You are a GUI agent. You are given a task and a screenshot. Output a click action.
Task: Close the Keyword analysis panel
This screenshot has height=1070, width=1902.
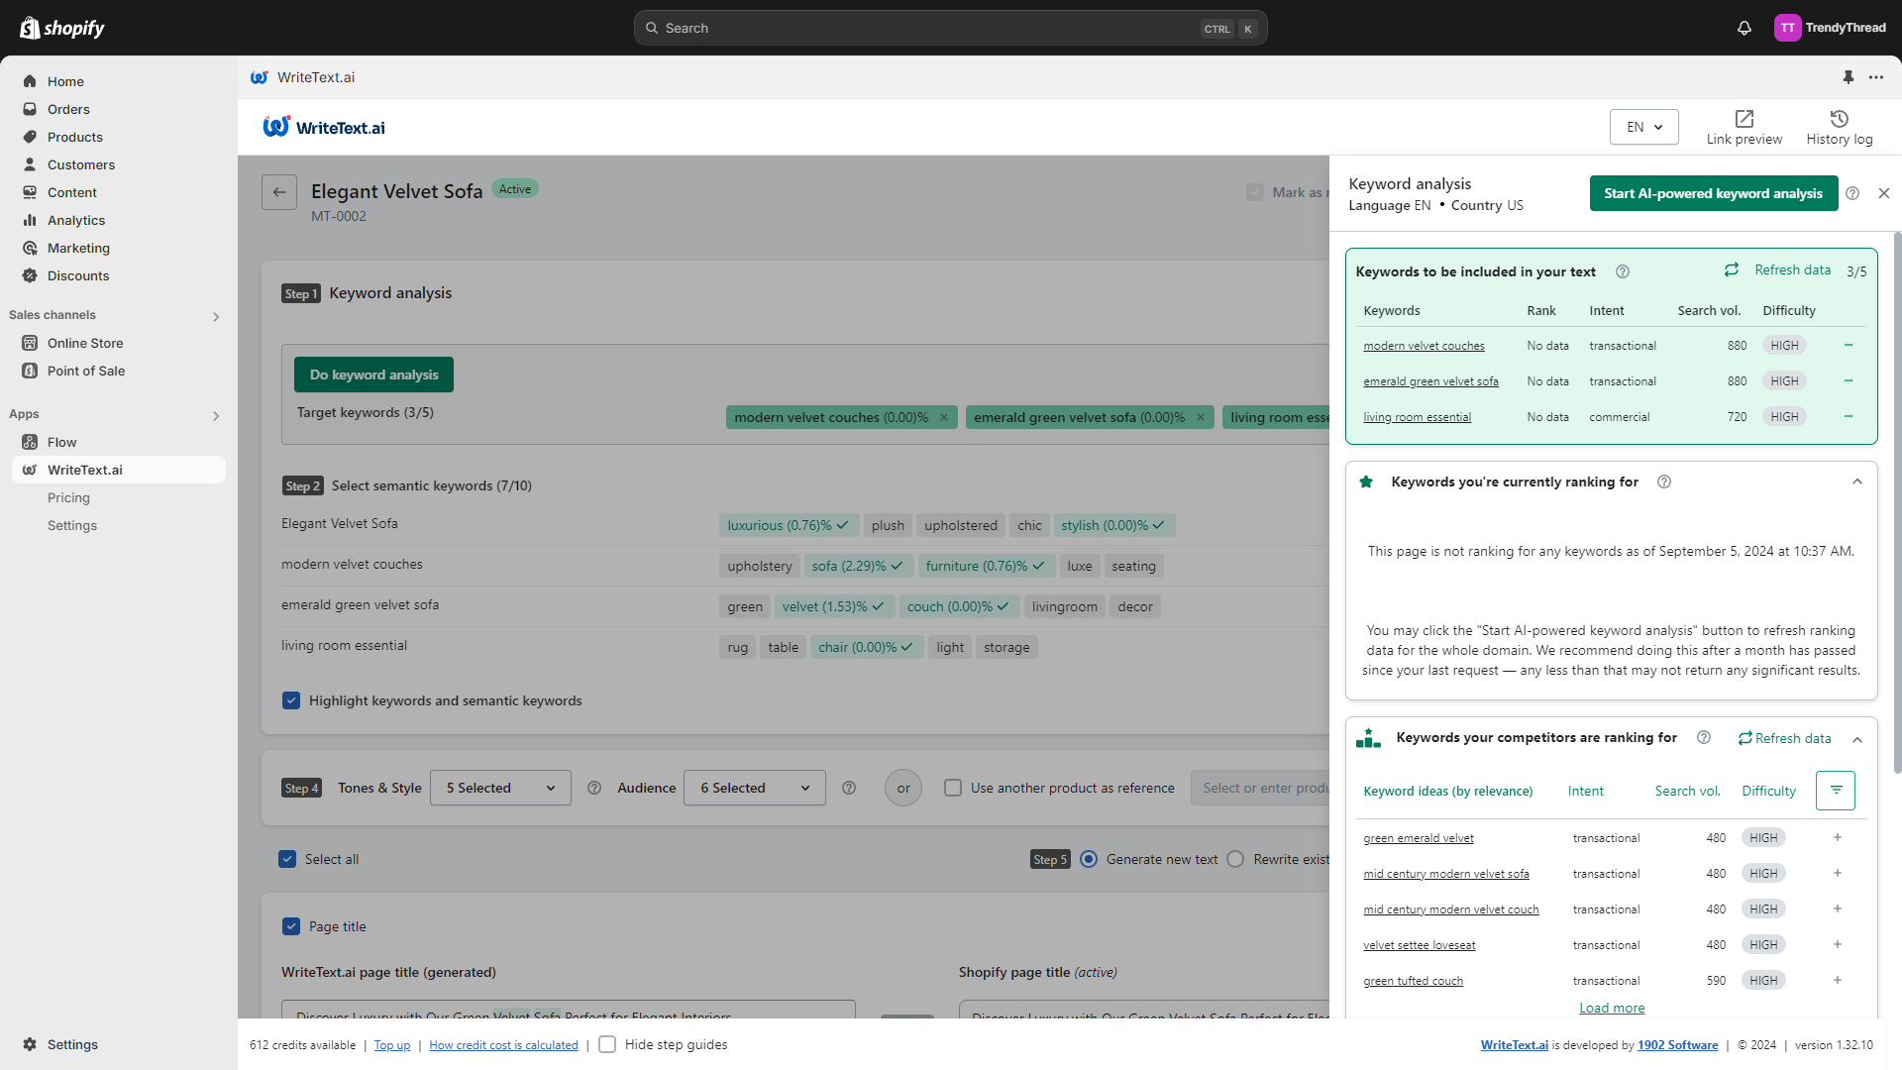(1884, 193)
